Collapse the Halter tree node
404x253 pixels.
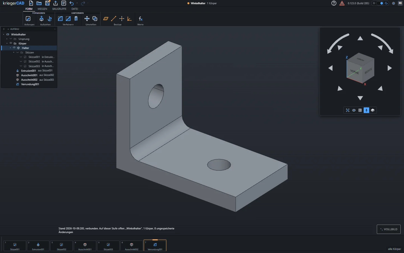pyautogui.click(x=10, y=48)
